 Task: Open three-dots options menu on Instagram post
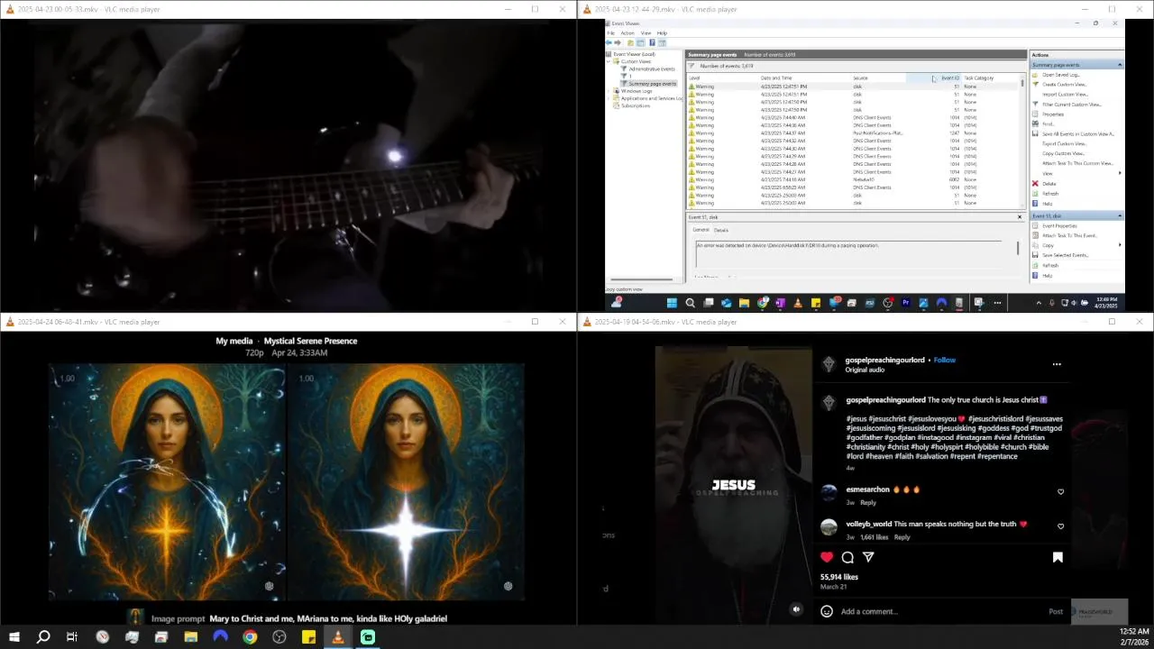coord(1057,365)
